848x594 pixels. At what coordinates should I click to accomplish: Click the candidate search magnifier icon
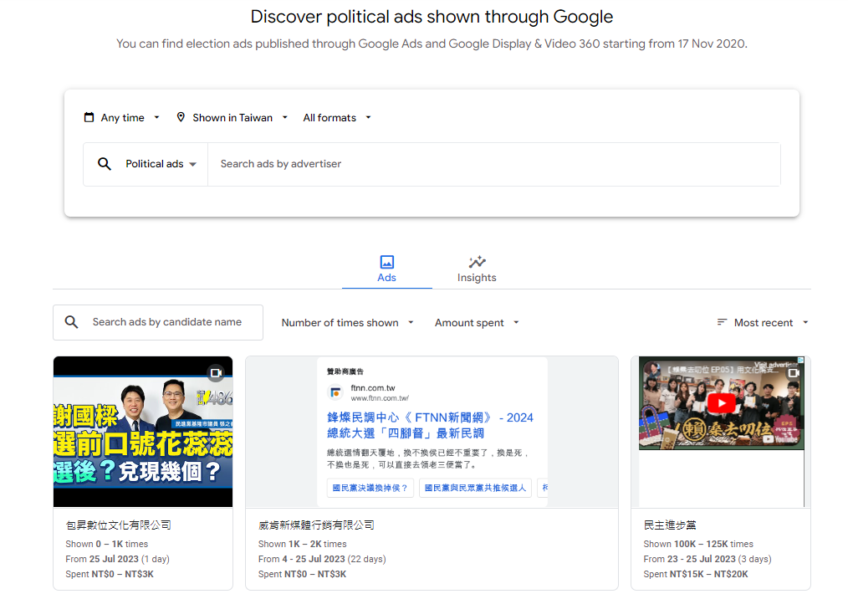(71, 322)
